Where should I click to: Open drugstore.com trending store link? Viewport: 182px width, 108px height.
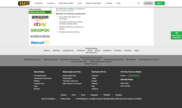pos(68,51)
